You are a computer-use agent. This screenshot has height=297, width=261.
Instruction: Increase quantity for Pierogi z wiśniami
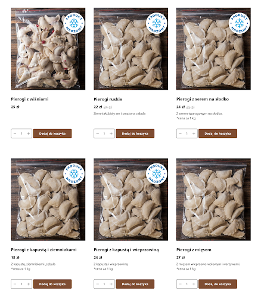[28, 134]
